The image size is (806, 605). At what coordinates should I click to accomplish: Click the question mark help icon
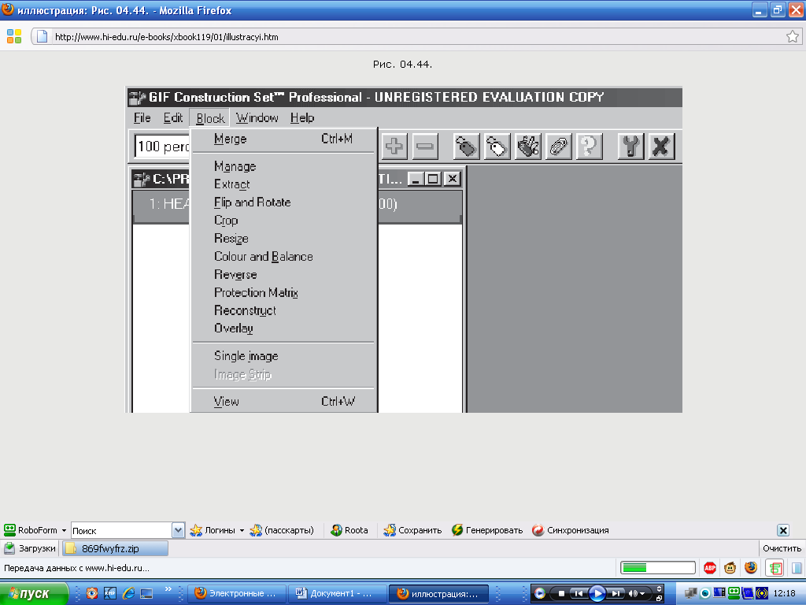590,147
